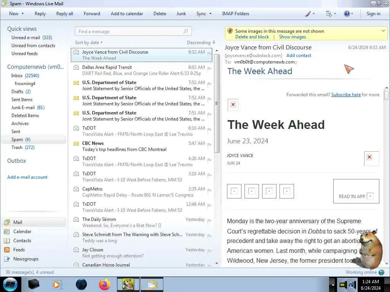The width and height of the screenshot is (390, 292).
Task: Click Sign in at top right
Action: 373,14
